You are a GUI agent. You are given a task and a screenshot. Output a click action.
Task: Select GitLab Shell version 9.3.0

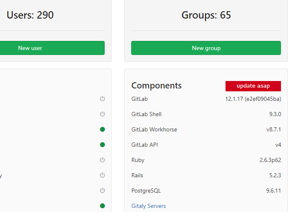click(275, 114)
